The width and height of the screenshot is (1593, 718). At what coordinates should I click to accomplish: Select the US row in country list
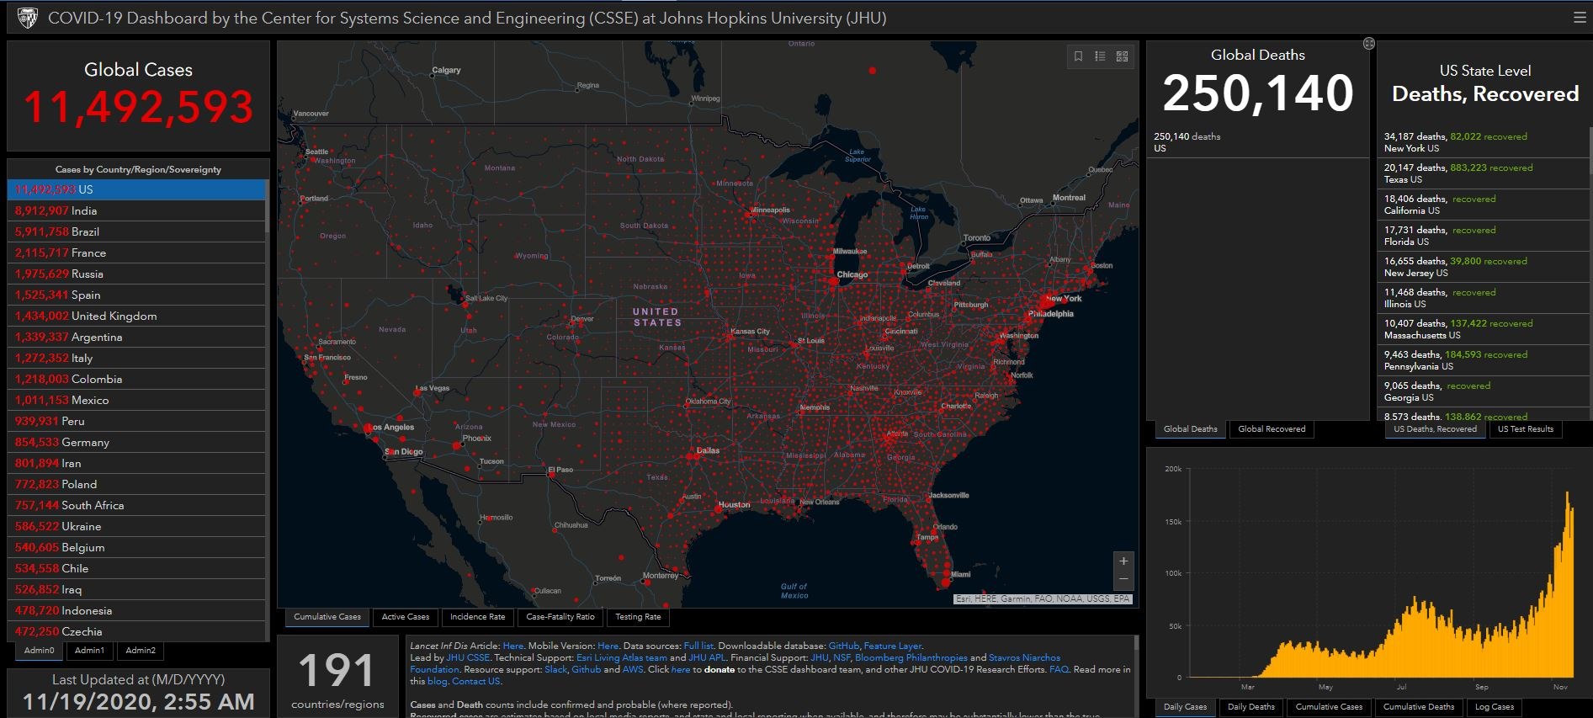pyautogui.click(x=136, y=189)
